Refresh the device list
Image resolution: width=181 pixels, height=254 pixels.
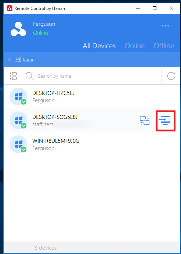[x=171, y=76]
